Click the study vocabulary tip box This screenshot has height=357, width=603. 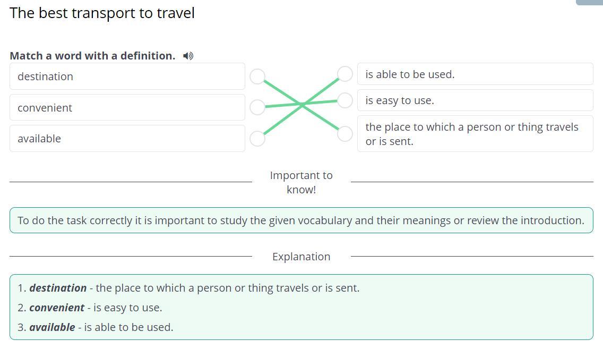(x=301, y=220)
